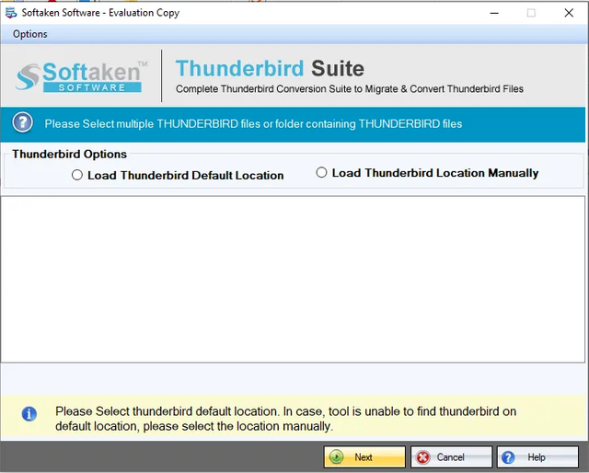Minimize the Softaken Software window
This screenshot has width=589, height=473.
point(494,13)
